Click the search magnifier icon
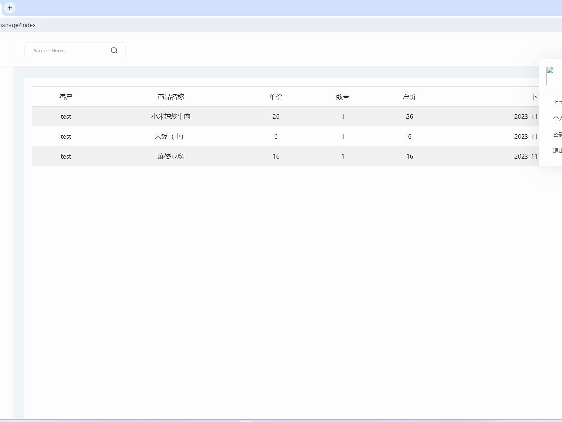 [x=114, y=50]
